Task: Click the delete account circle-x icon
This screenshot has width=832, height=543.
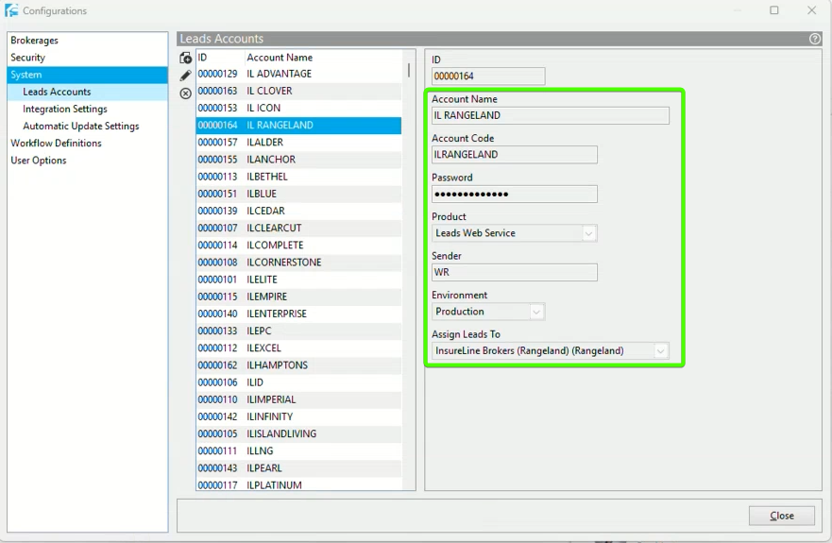Action: 185,93
